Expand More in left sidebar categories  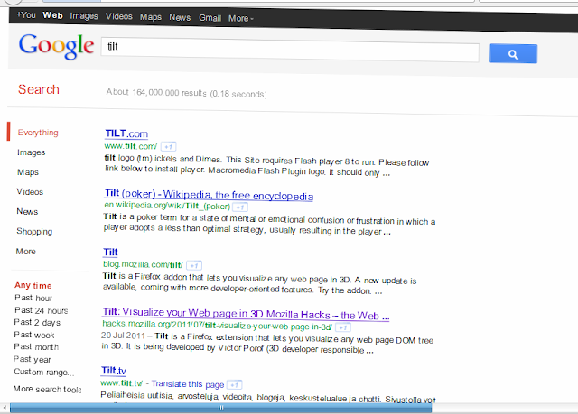pos(26,252)
